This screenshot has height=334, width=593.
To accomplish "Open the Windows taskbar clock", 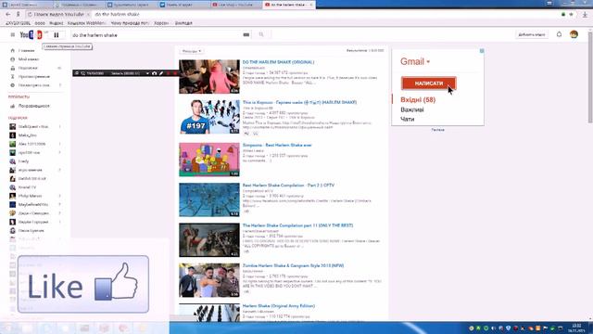I will pos(576,328).
